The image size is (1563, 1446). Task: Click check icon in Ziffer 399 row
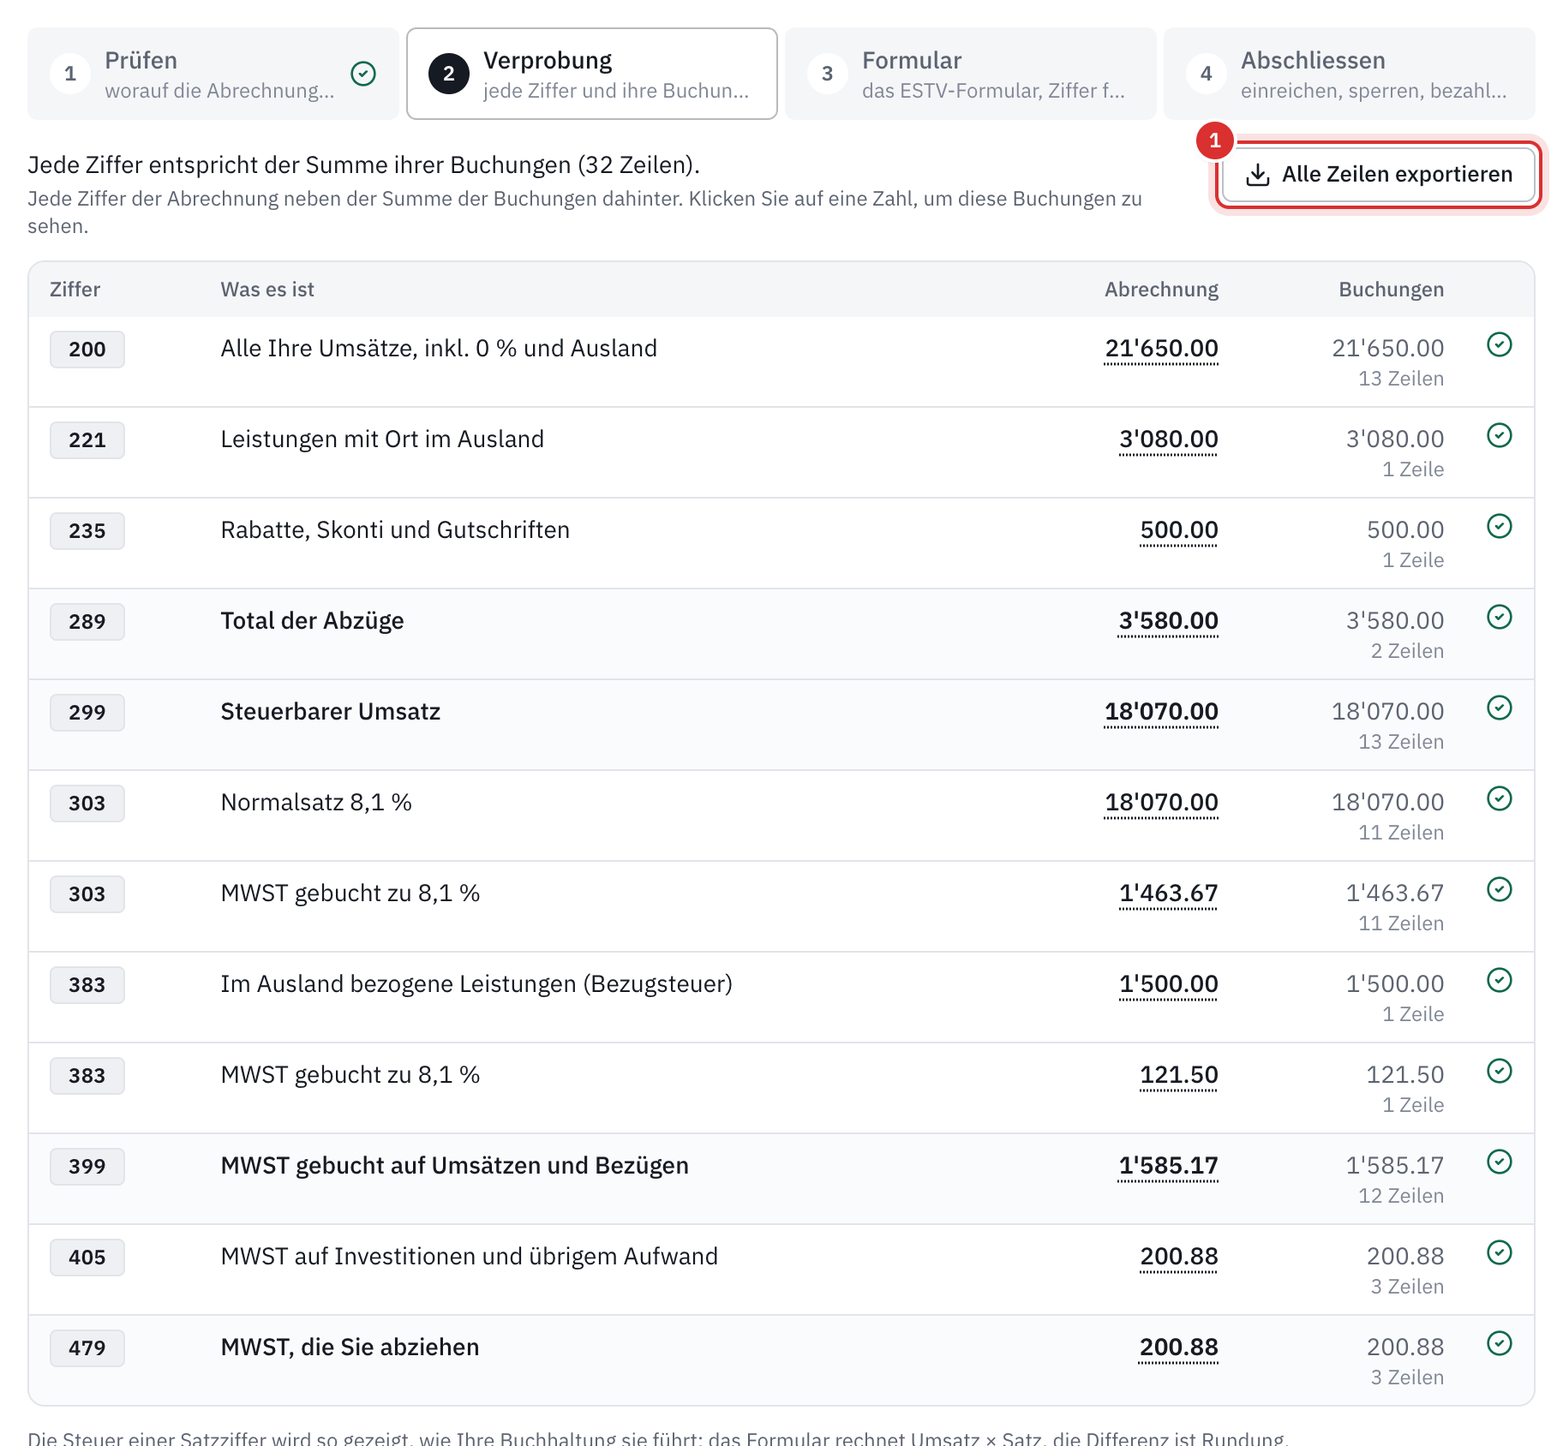click(1499, 1162)
